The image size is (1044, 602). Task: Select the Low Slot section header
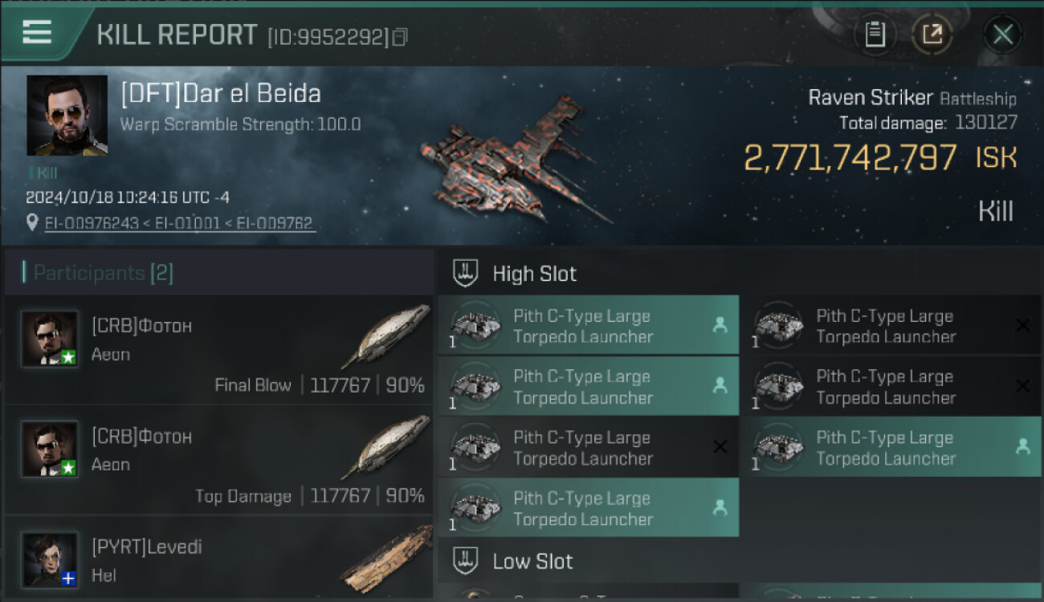click(x=532, y=561)
